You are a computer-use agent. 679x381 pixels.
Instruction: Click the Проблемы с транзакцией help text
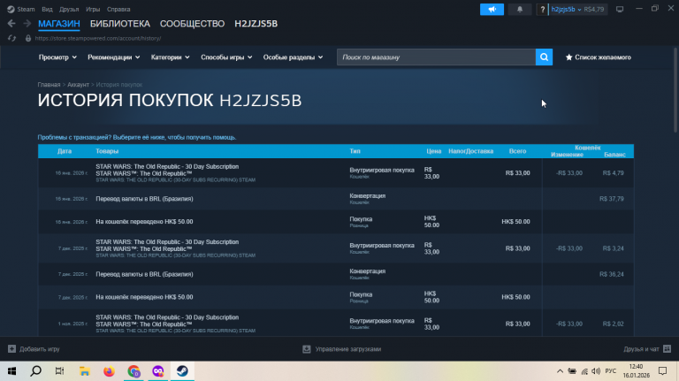(x=137, y=137)
